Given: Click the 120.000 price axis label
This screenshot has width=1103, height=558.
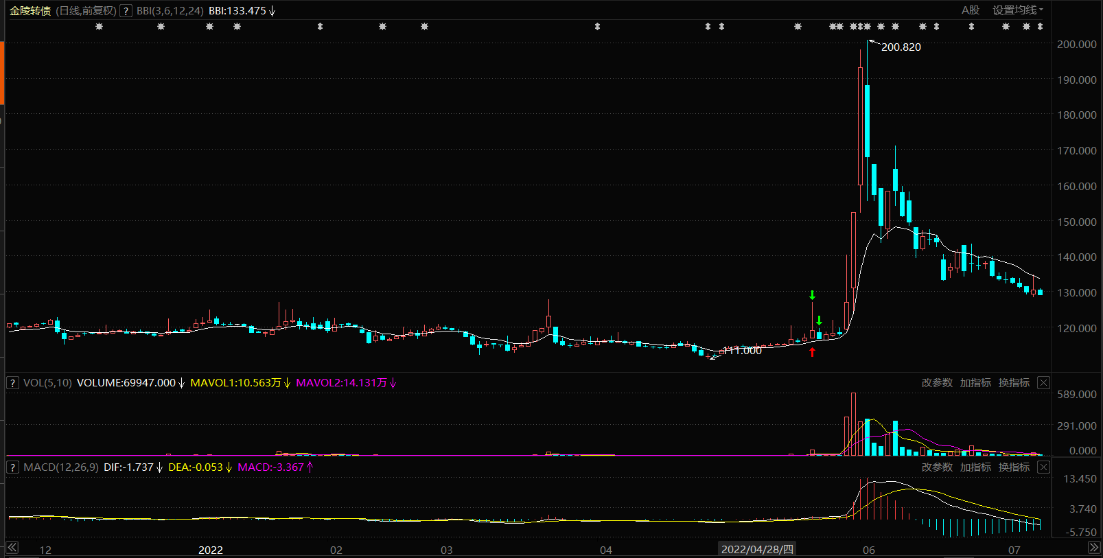Looking at the screenshot, I should pos(1077,328).
